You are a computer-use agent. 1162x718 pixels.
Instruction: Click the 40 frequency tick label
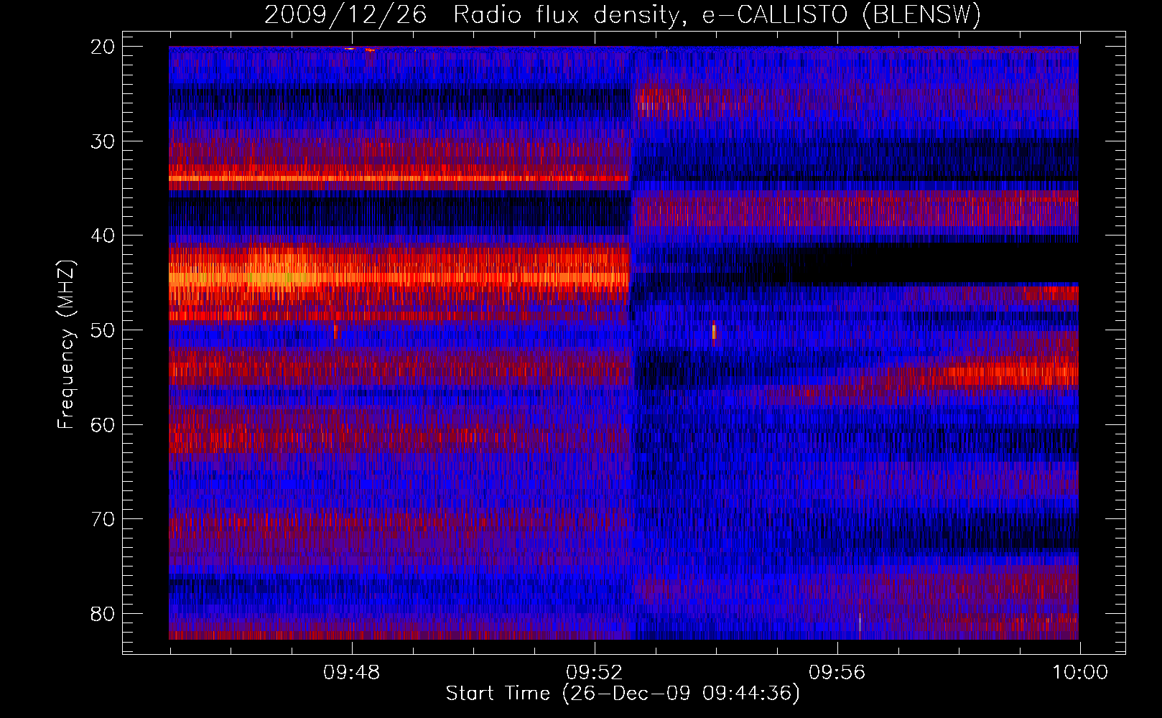pyautogui.click(x=103, y=236)
